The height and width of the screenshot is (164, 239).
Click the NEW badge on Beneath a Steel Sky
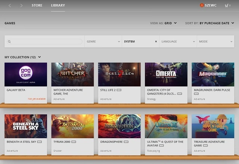pyautogui.click(x=40, y=142)
